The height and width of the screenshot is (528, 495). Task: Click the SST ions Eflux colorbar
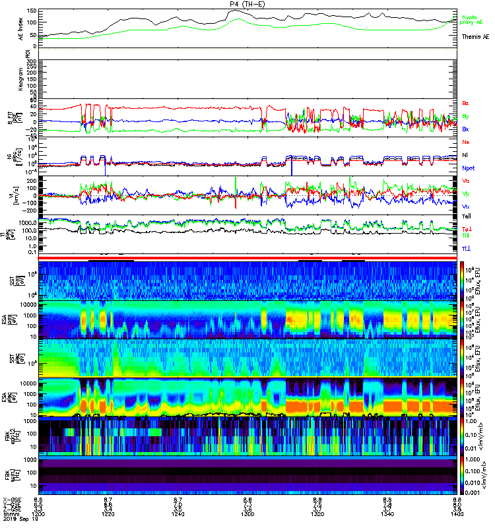[x=462, y=281]
